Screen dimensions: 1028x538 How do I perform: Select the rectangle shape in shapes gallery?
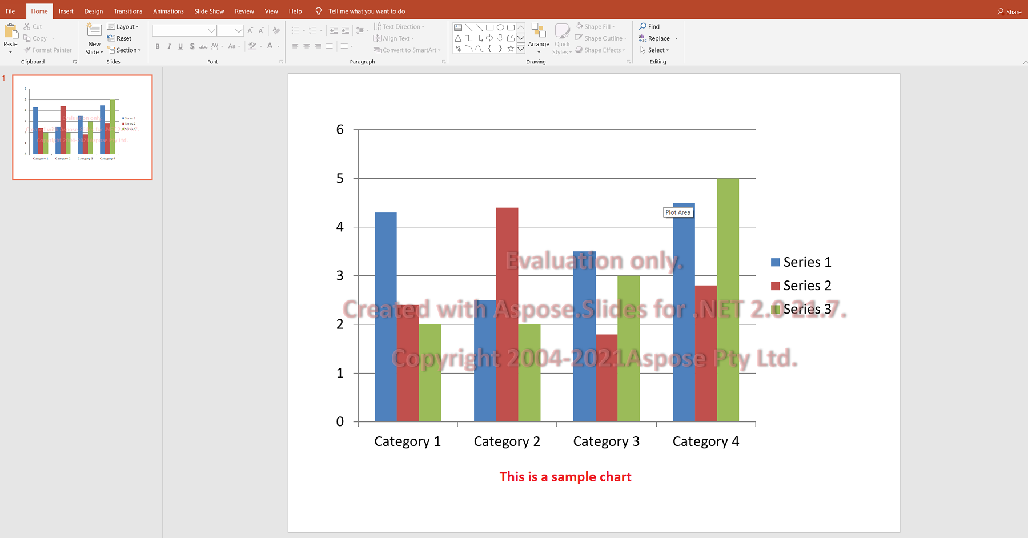[489, 27]
